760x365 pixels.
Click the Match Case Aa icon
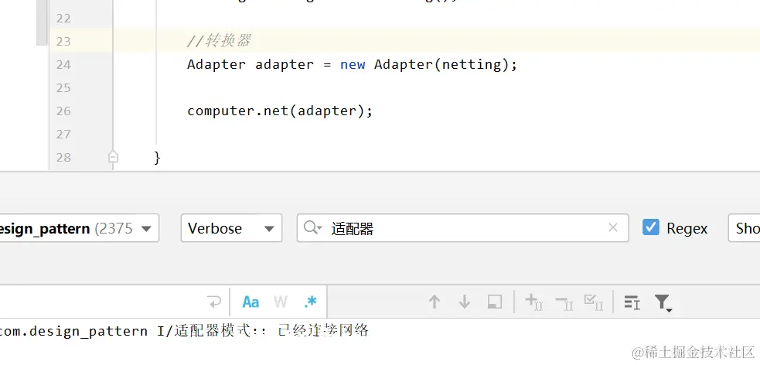coord(250,302)
